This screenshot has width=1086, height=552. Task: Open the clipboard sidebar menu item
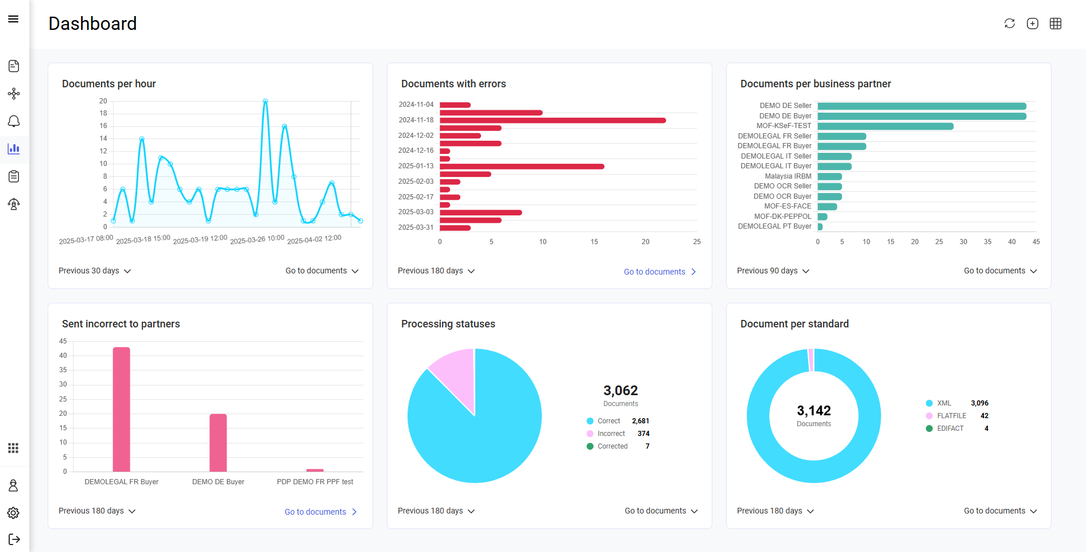14,176
